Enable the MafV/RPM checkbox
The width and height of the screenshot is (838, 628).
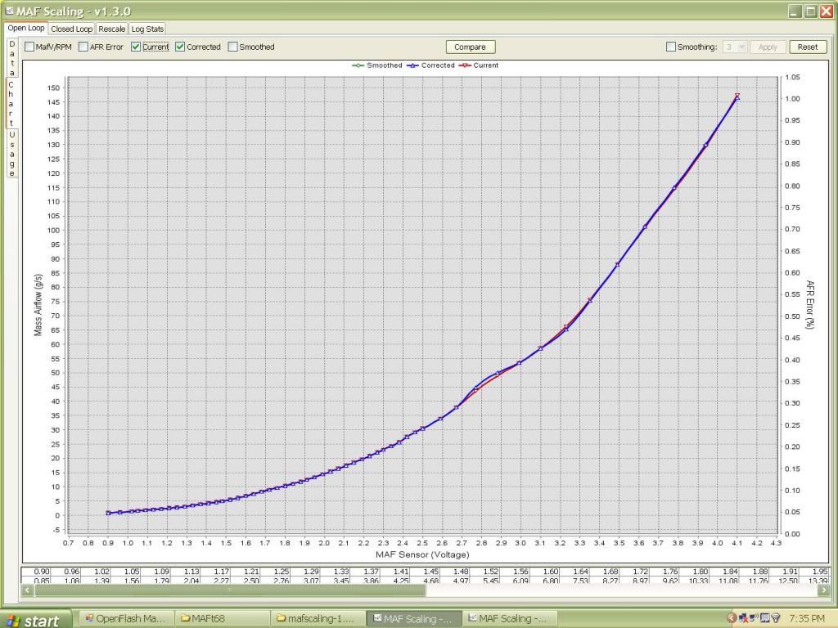point(29,47)
